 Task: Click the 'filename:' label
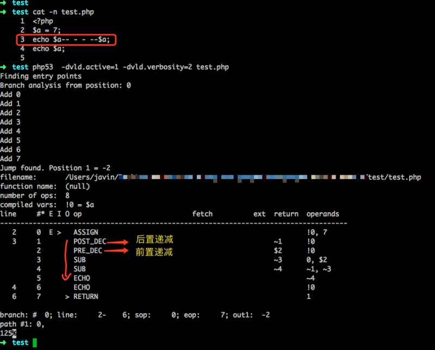pyautogui.click(x=18, y=177)
